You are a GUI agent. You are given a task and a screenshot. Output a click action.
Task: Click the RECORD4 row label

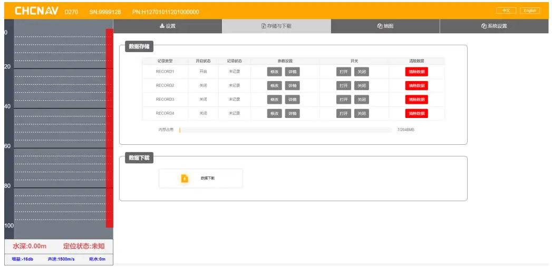[x=165, y=113]
